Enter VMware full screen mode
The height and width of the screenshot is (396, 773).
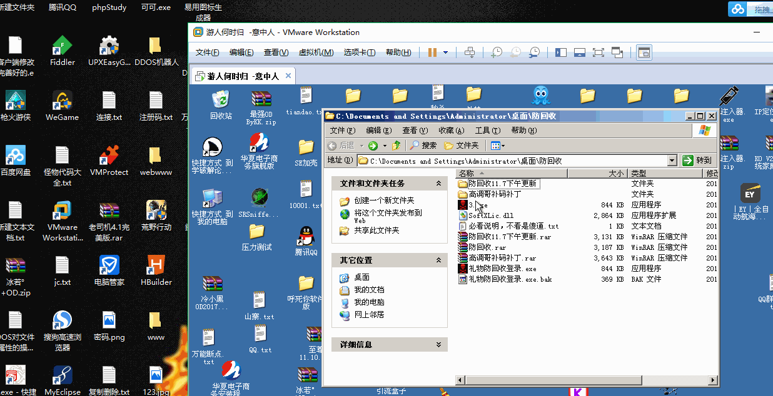(x=599, y=52)
